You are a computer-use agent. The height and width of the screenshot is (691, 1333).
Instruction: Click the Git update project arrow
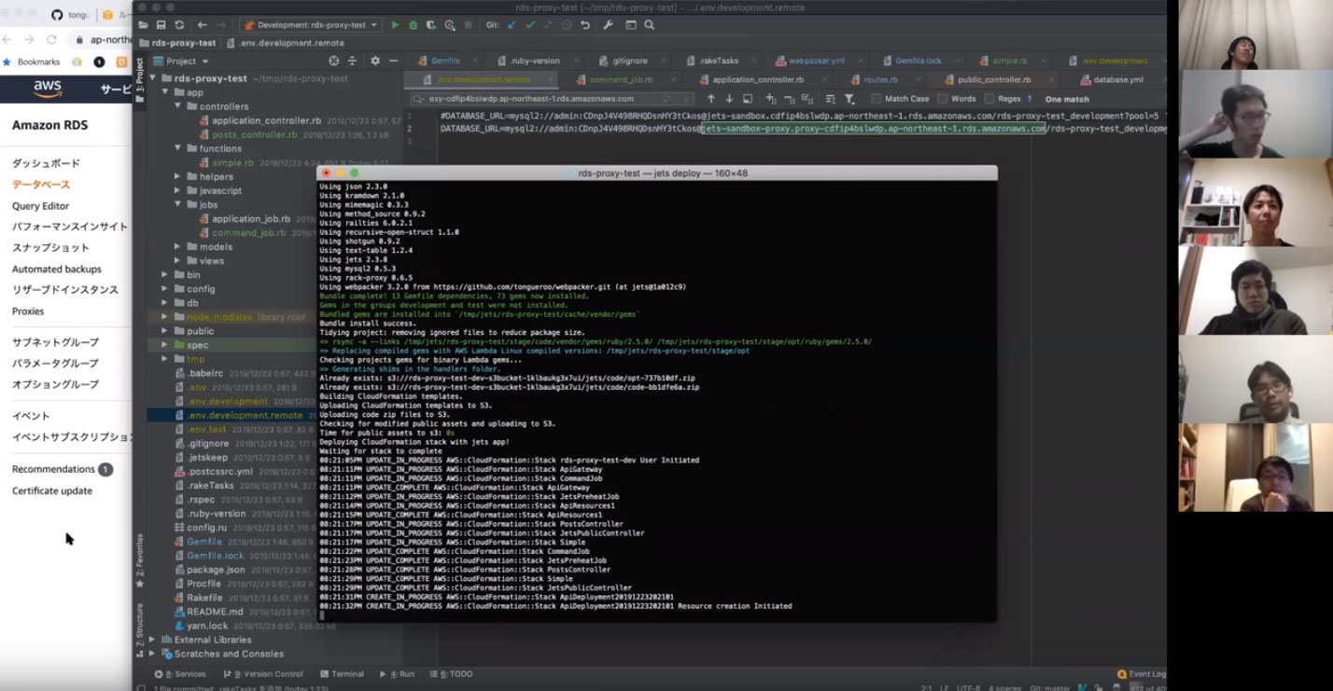pos(512,25)
